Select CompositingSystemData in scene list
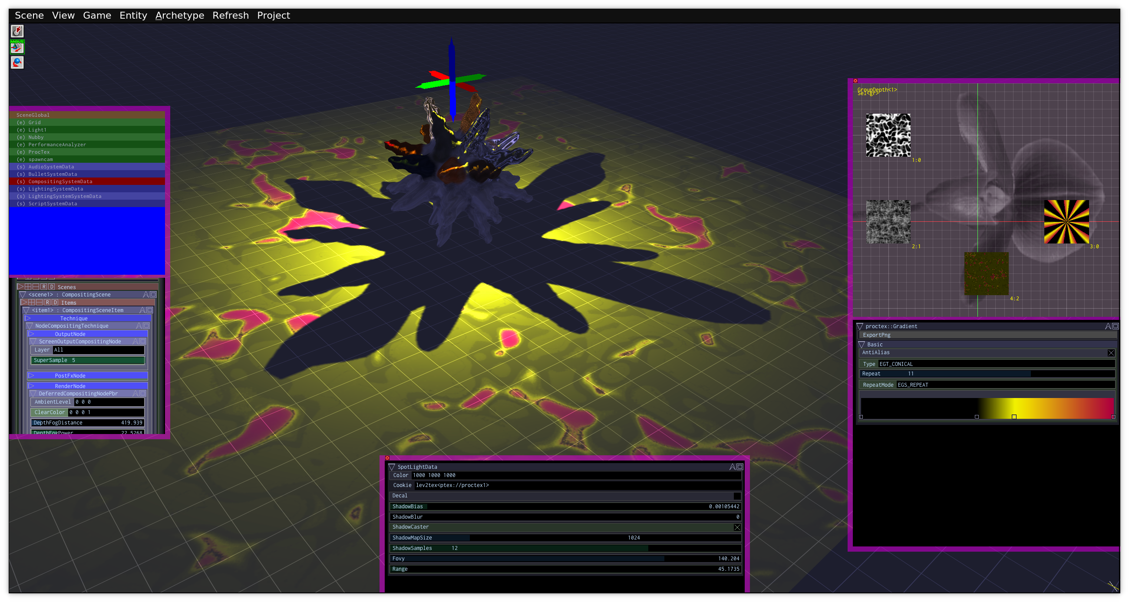Screen dimensions: 1129x602 tap(60, 181)
